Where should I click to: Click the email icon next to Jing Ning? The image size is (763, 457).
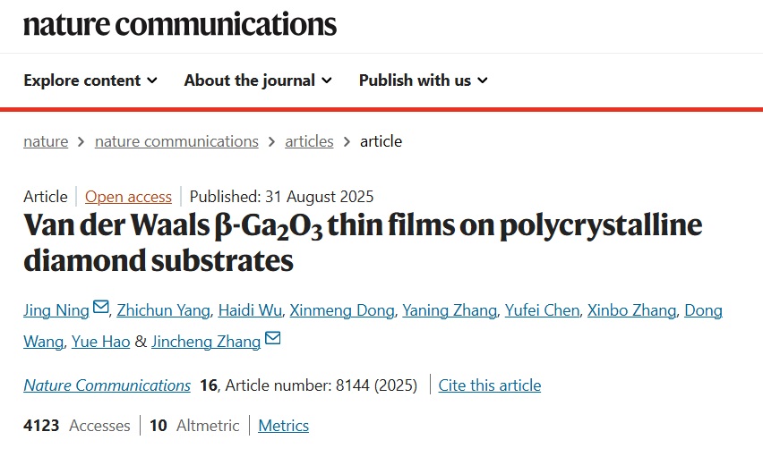101,309
